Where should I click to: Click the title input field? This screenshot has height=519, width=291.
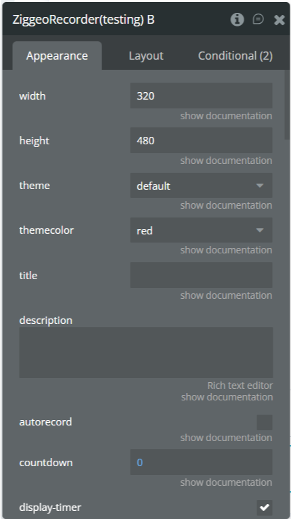pos(201,275)
